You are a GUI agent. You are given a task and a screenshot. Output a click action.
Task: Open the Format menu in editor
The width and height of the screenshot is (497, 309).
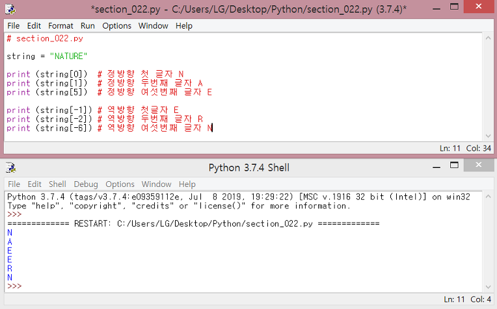click(x=60, y=25)
